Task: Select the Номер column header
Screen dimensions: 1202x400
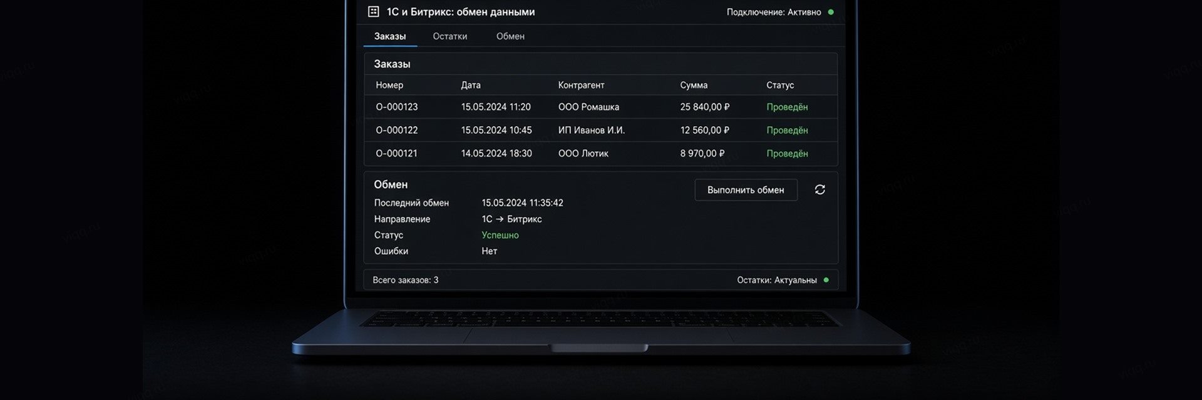Action: [389, 85]
